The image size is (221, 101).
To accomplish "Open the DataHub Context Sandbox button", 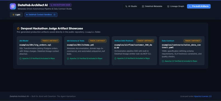I will pos(41,15).
